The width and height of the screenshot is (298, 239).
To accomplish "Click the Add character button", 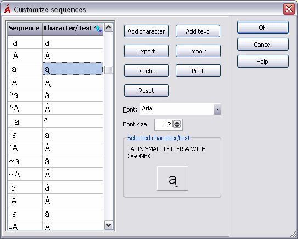I will pos(147,31).
